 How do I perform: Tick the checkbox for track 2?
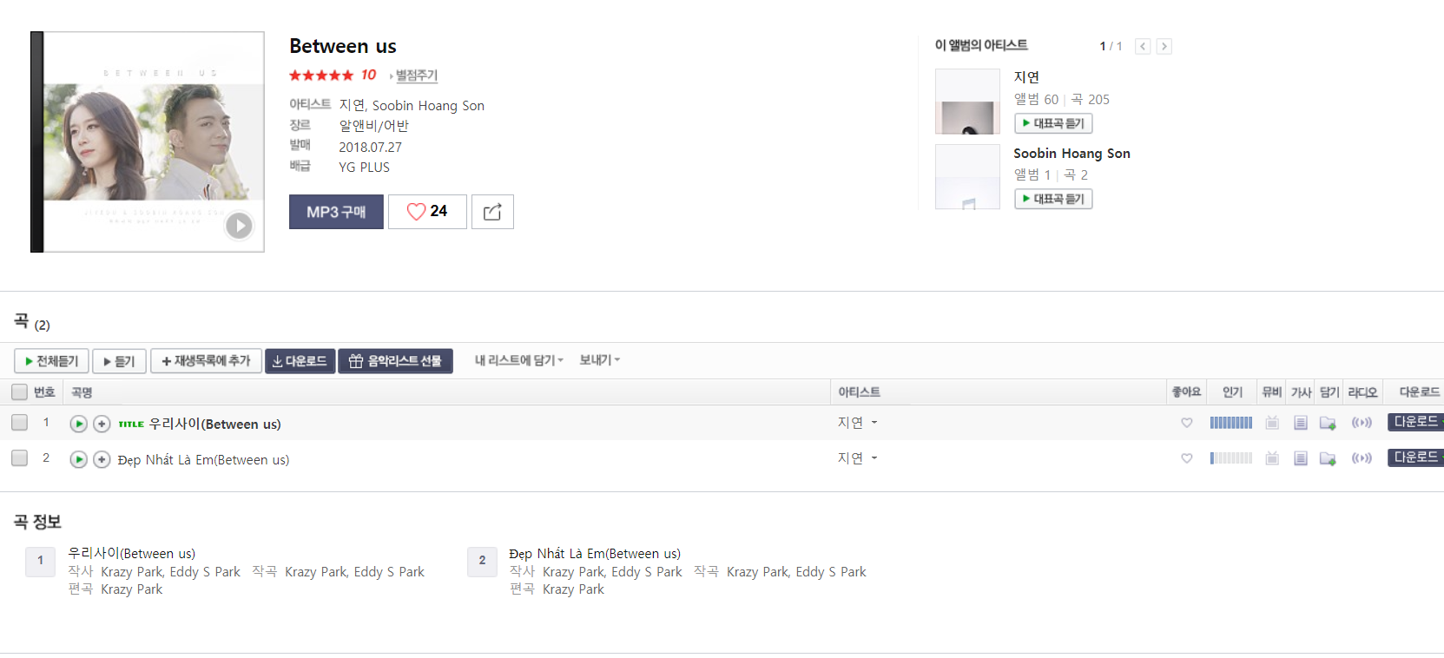pyautogui.click(x=19, y=458)
